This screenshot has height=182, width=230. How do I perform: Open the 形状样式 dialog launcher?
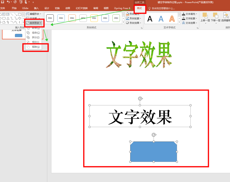(x=142, y=28)
